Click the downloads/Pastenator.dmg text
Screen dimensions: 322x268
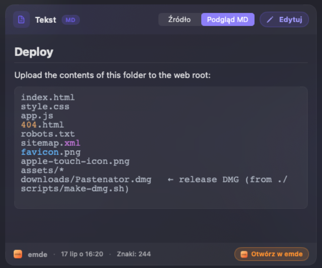pos(86,180)
